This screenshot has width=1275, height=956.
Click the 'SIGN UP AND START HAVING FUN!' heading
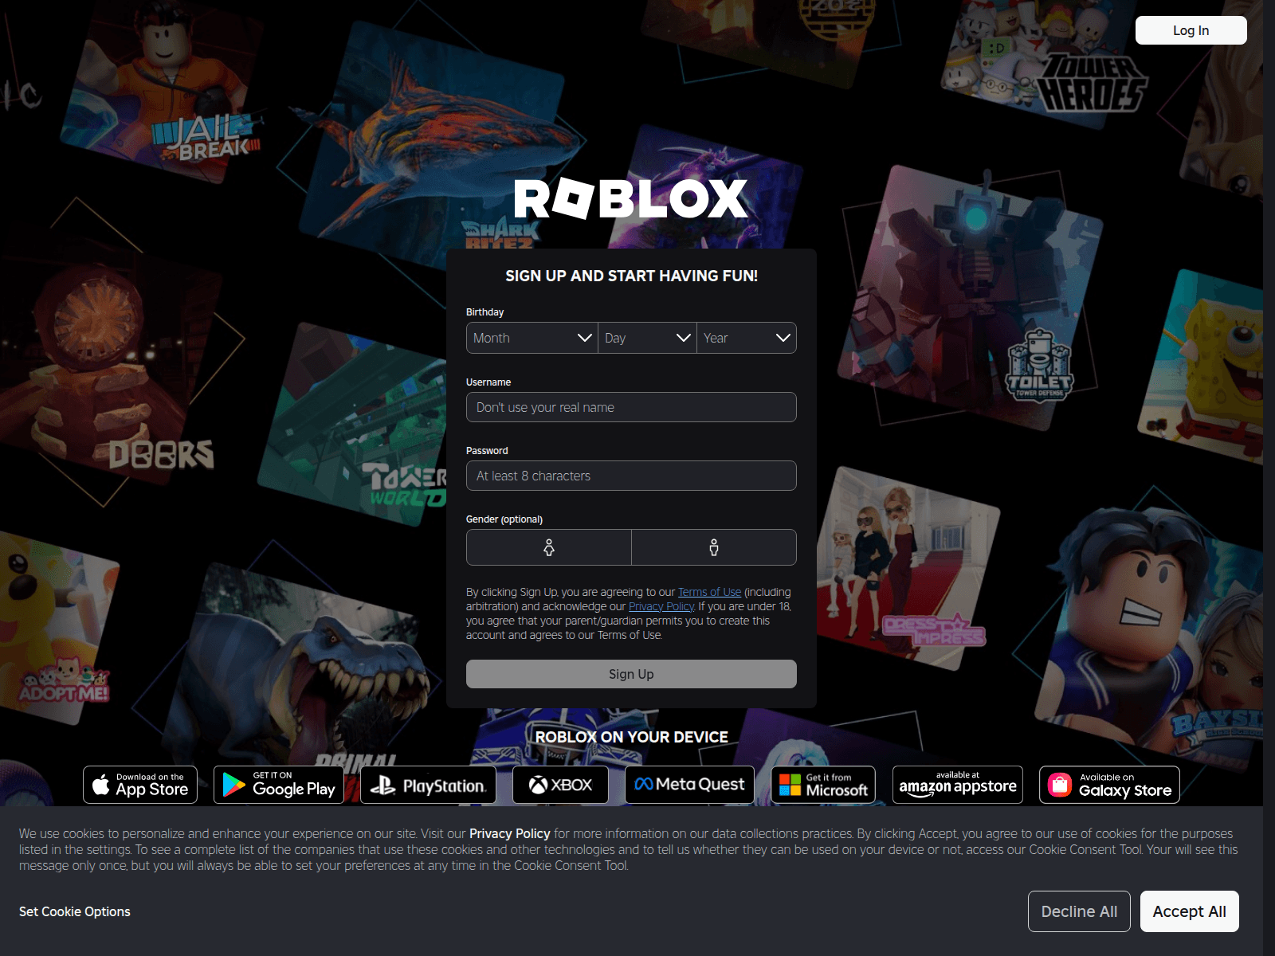tap(631, 276)
